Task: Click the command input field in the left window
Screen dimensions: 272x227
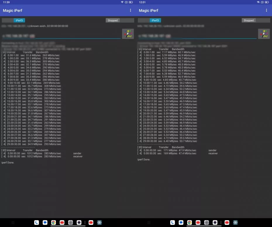Action: tap(61, 36)
